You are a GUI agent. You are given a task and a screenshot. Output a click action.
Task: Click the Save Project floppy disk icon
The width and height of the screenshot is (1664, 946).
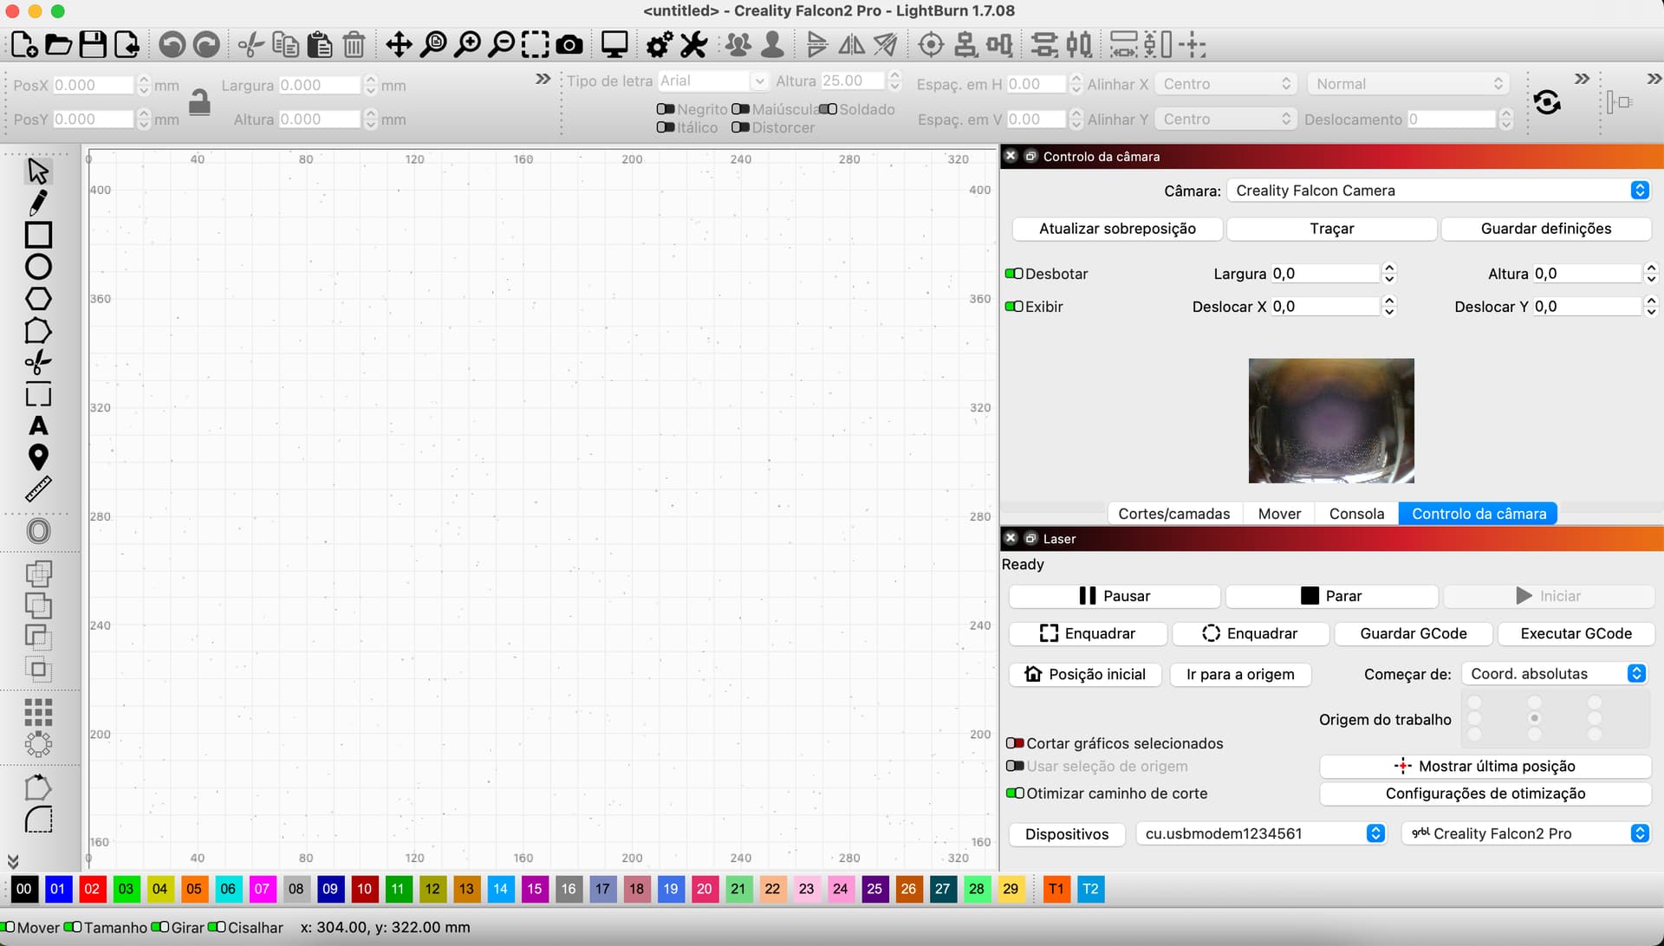pyautogui.click(x=93, y=44)
